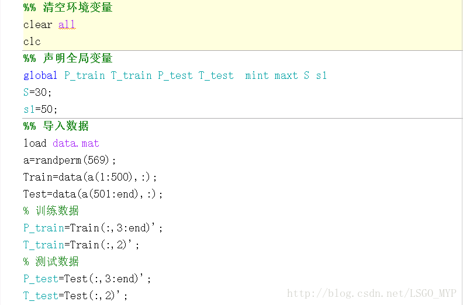
Task: Click the 声明全局变量 section heading
Action: [x=68, y=58]
